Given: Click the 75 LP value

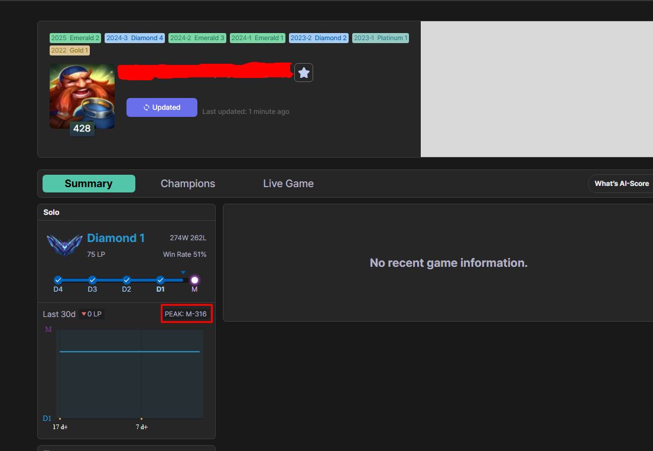Looking at the screenshot, I should 96,254.
